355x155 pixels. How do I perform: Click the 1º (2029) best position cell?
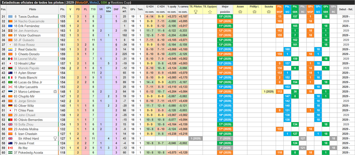click(225, 138)
